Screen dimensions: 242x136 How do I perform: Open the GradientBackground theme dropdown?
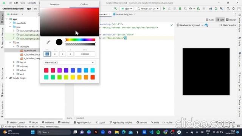[x=190, y=25]
